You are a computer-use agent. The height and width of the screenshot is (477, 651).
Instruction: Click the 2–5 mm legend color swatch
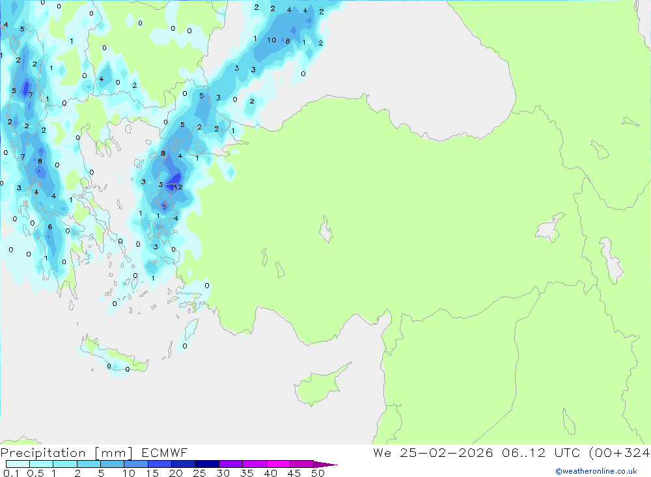89,464
